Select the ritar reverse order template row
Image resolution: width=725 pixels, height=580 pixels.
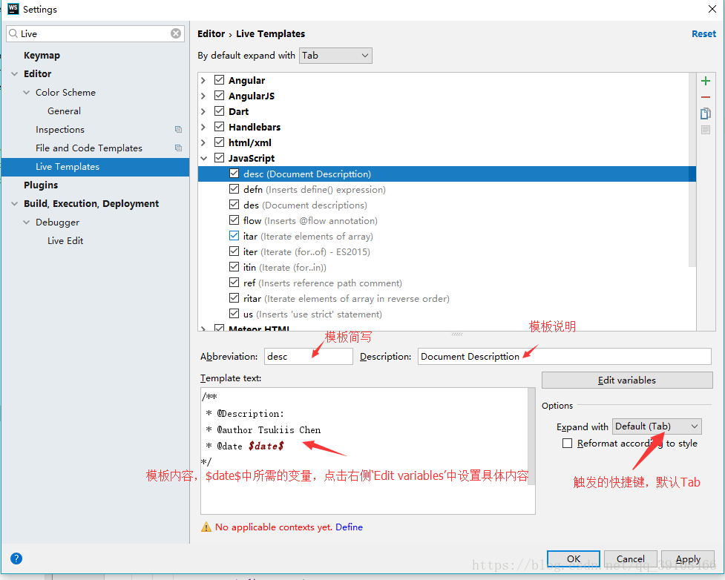pos(447,299)
